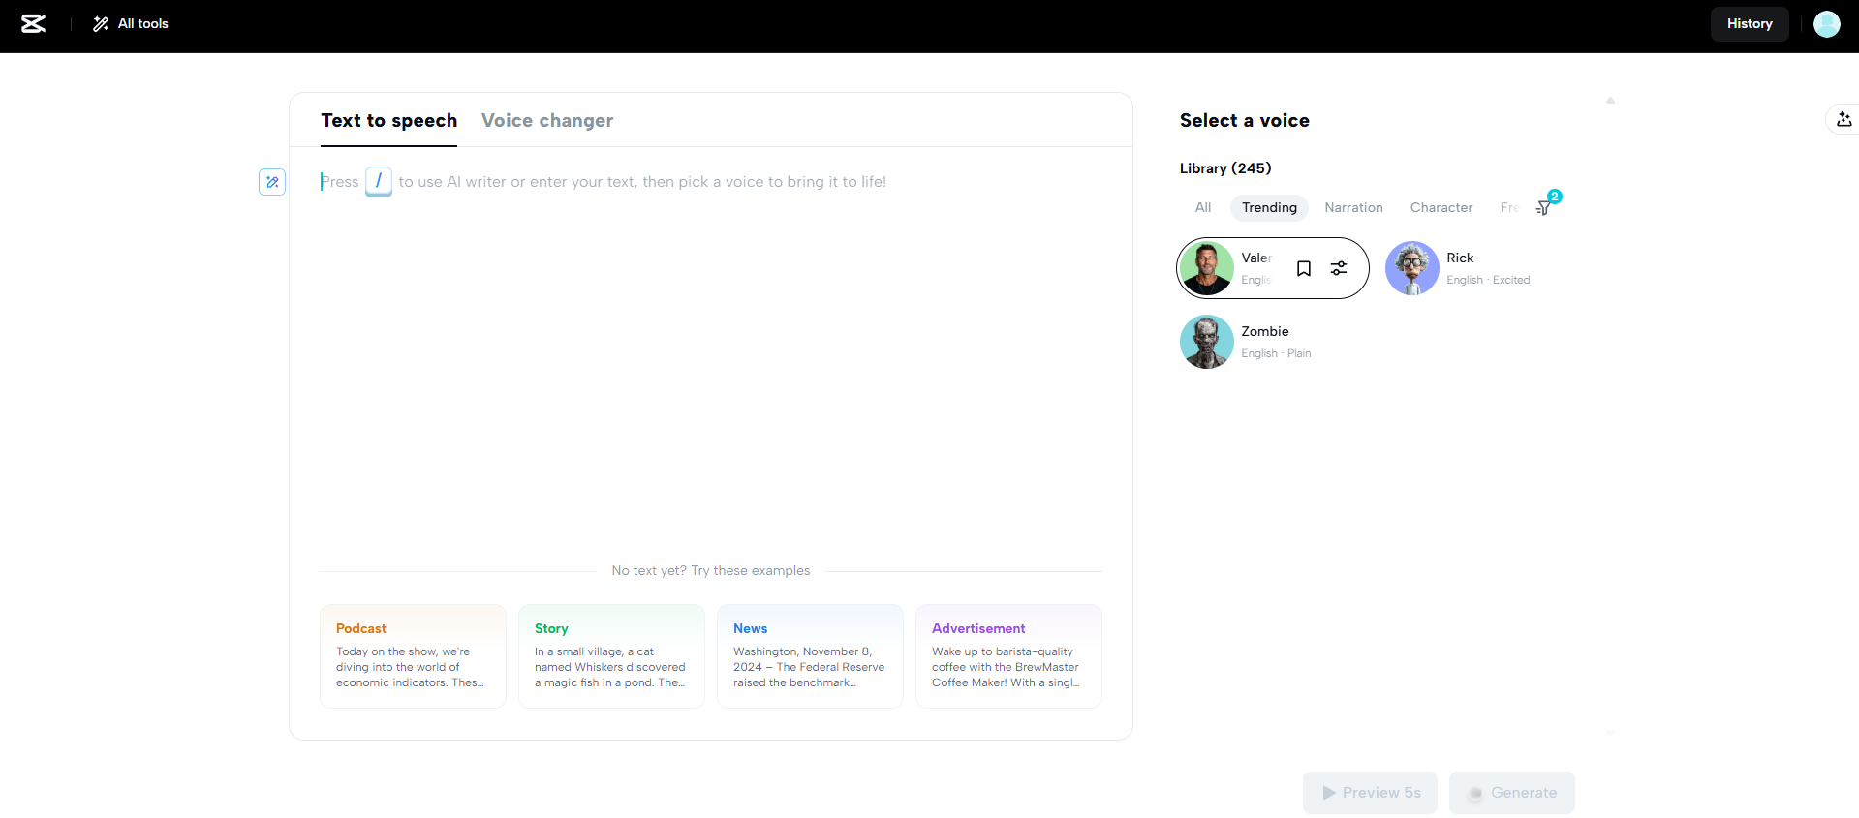Bookmark the selected Valer voice
Image resolution: width=1859 pixels, height=818 pixels.
pos(1304,269)
